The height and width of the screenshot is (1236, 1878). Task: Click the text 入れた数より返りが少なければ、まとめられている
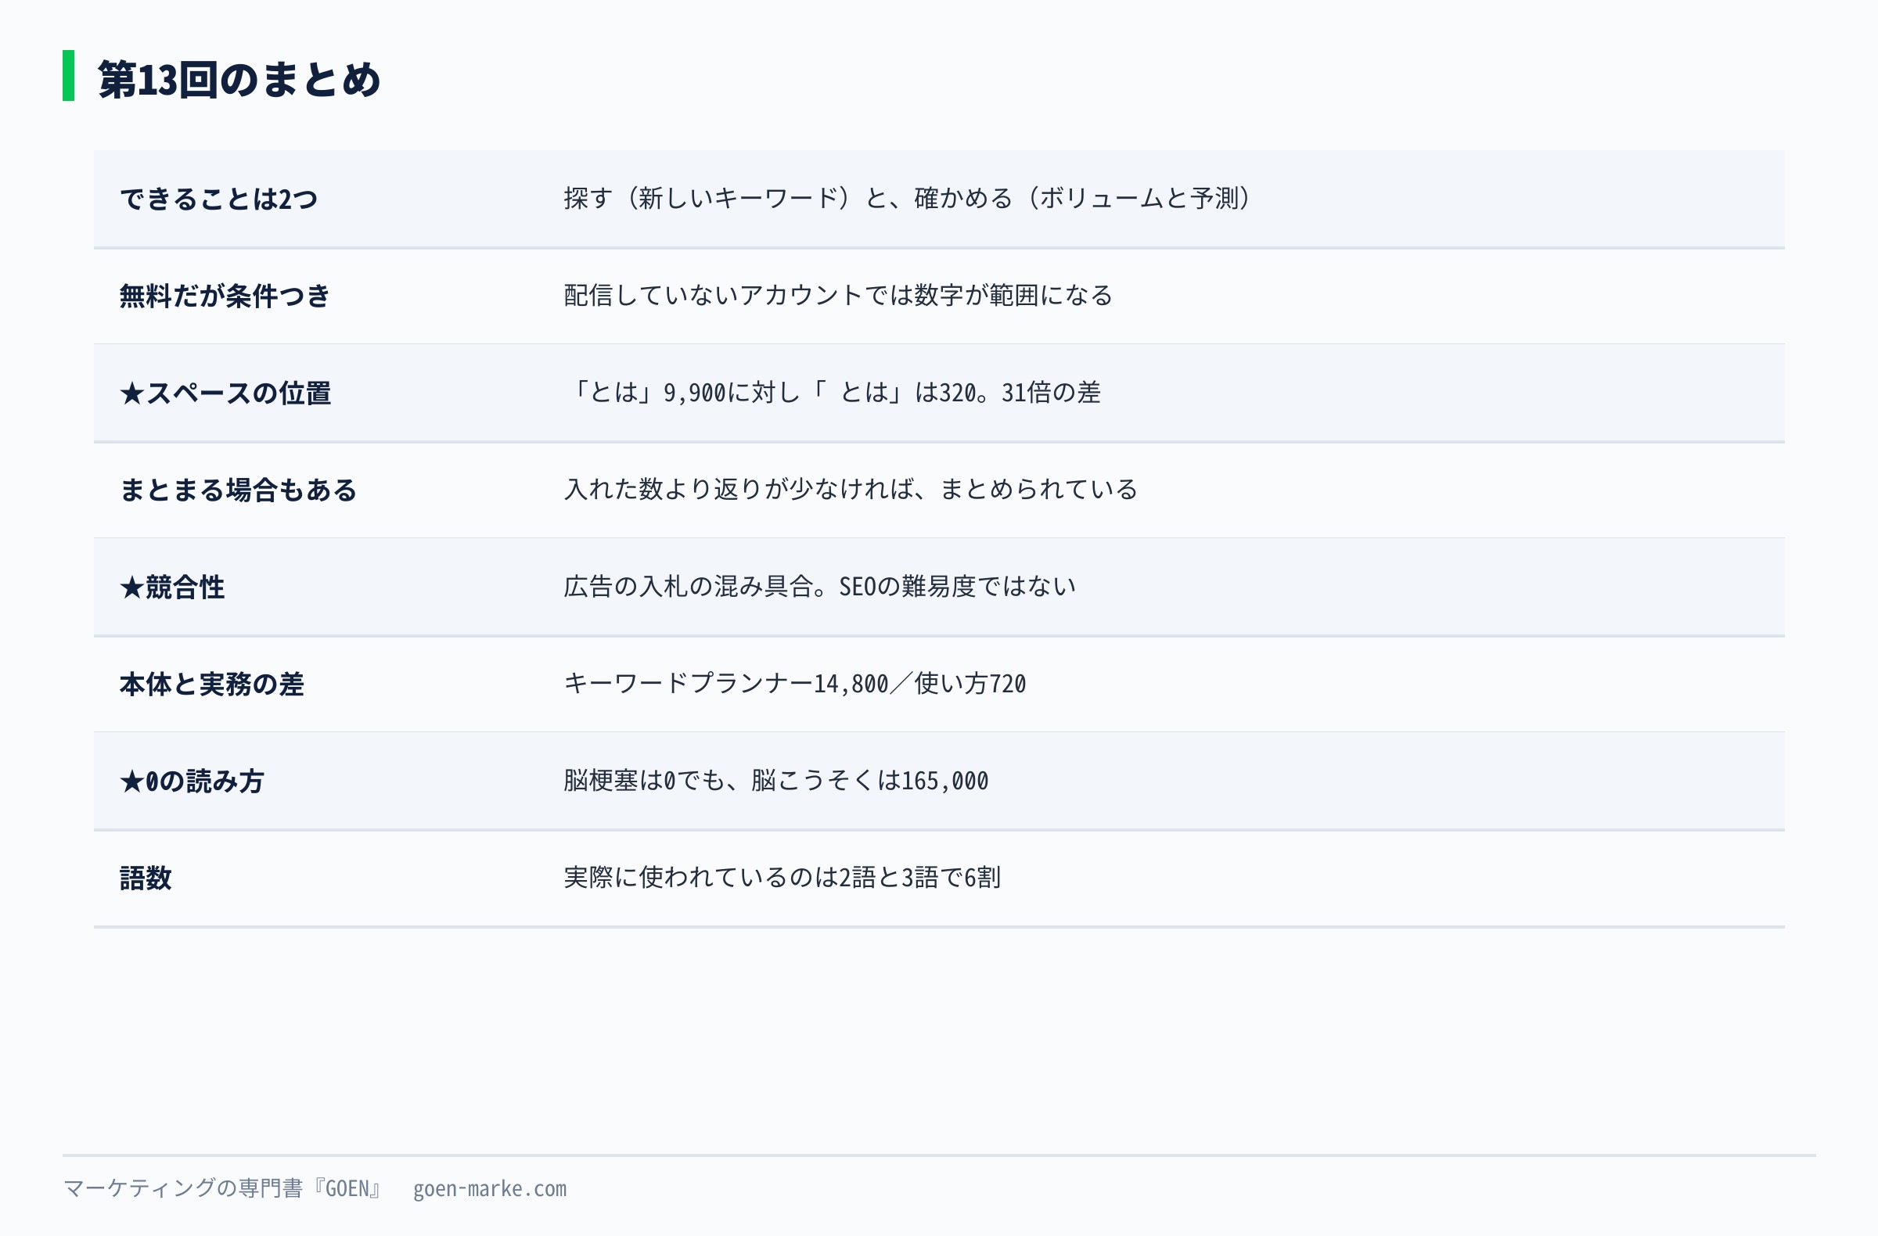(x=851, y=489)
